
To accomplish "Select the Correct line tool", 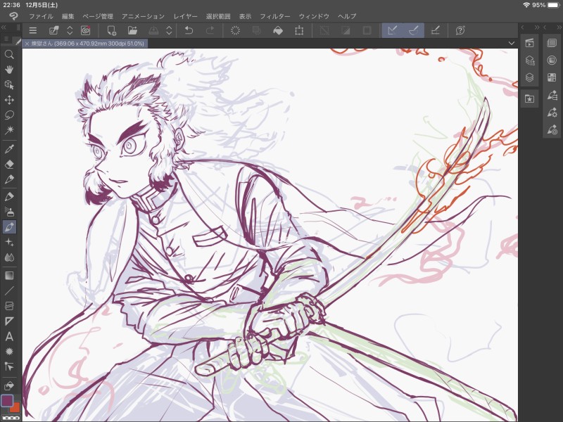I will tap(9, 366).
